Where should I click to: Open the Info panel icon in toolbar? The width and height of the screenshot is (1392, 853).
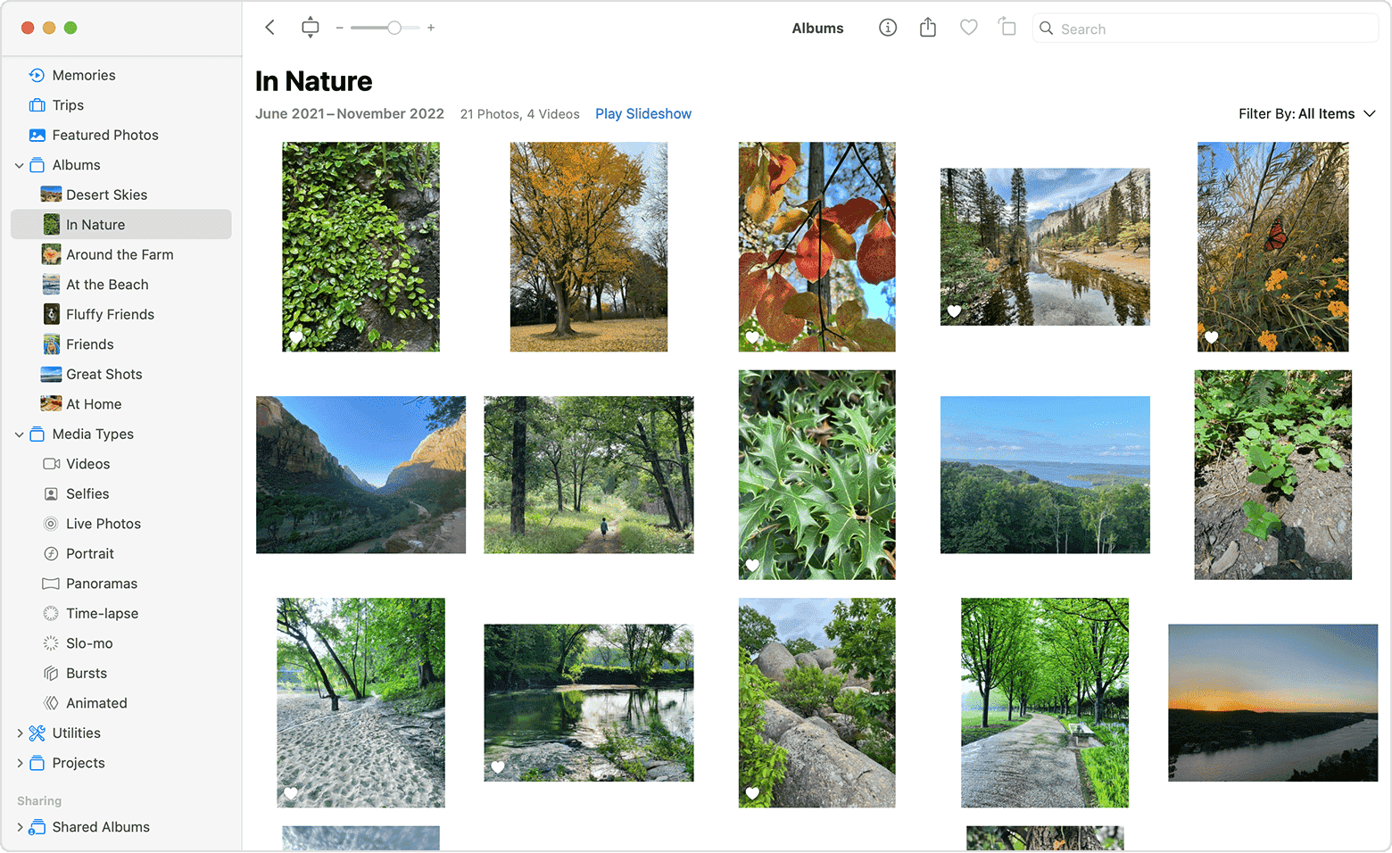click(887, 28)
